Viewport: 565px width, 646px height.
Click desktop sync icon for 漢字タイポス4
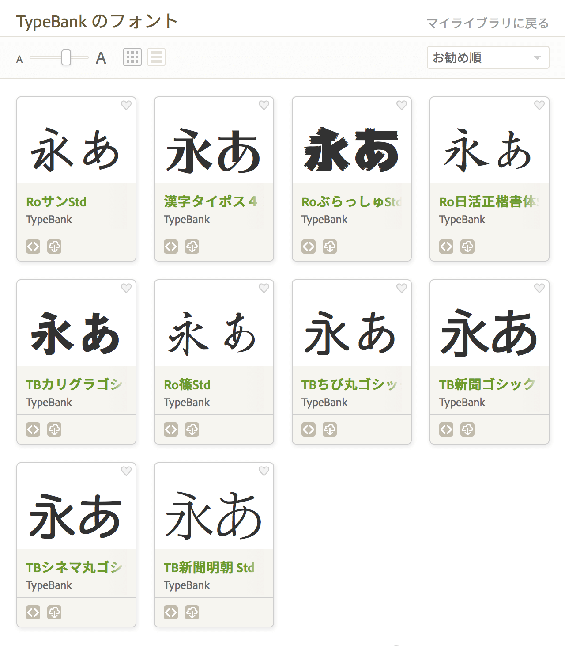(x=192, y=247)
